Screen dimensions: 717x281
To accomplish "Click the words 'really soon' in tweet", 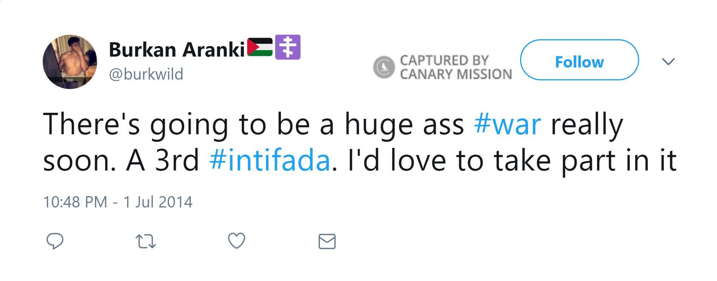I will 586,124.
